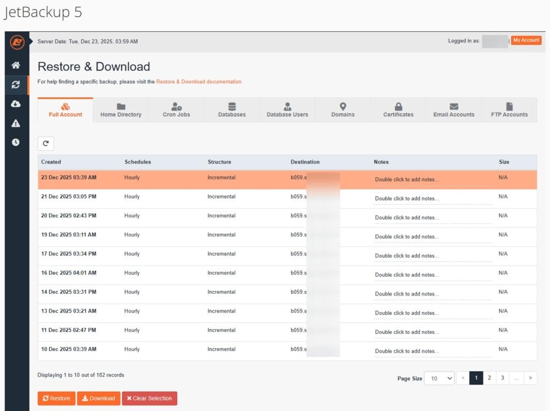The width and height of the screenshot is (550, 411).
Task: Open the warning alerts sidebar icon
Action: [16, 123]
